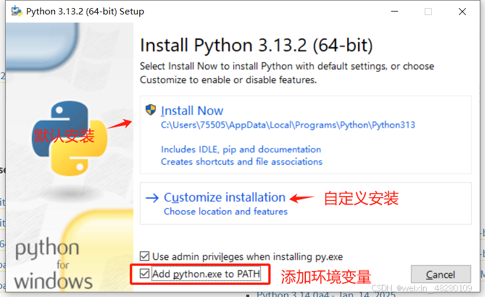Click the Python installer icon in title bar

pos(16,12)
